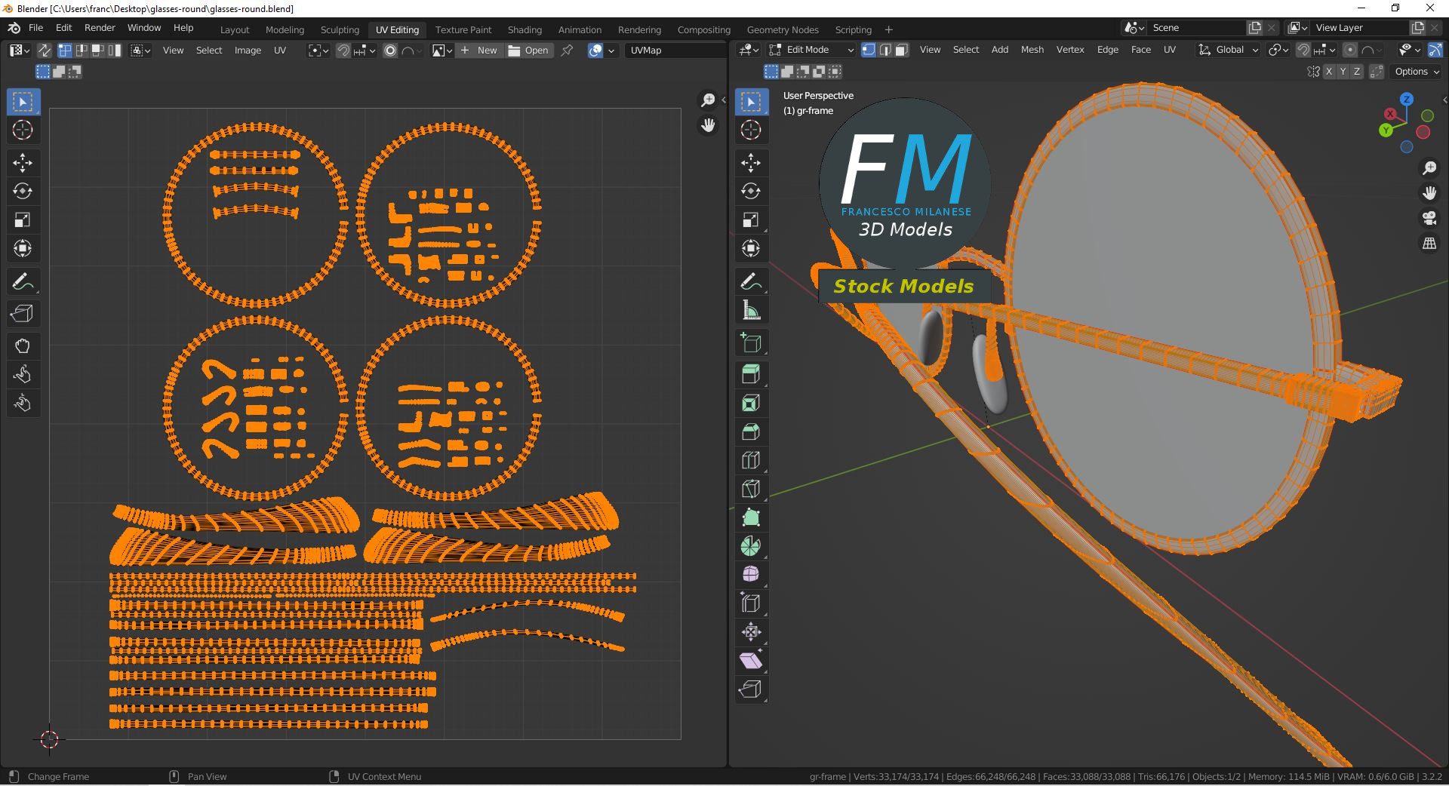Toggle camera view in 3D viewport

(1429, 218)
